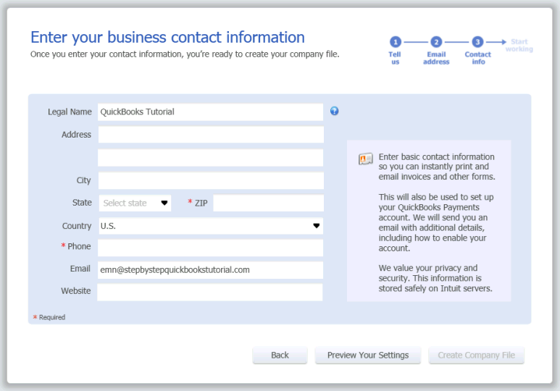Click the Phone input field
The width and height of the screenshot is (560, 391).
click(211, 248)
